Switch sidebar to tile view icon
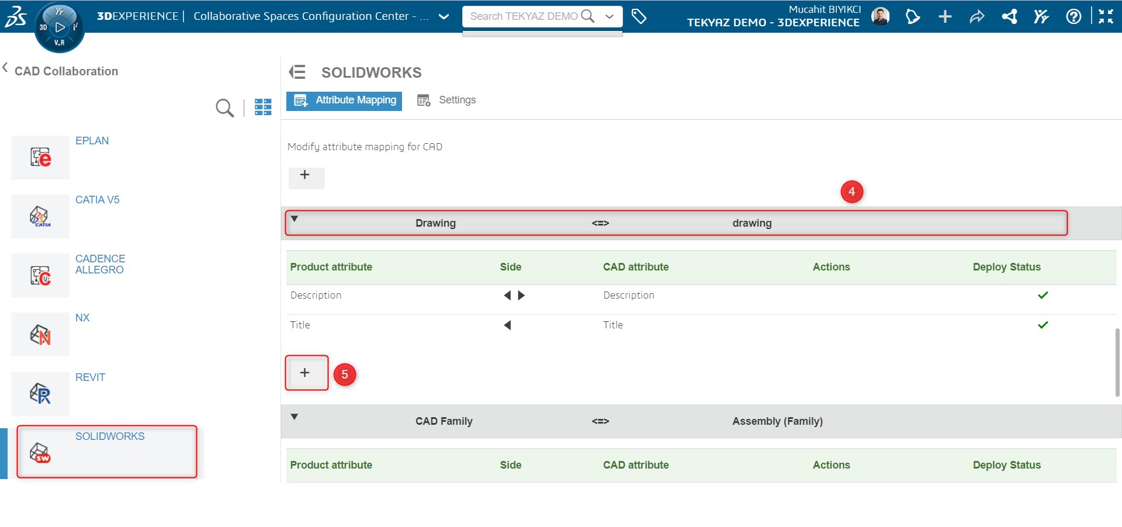Viewport: 1122px width, 527px height. click(263, 107)
